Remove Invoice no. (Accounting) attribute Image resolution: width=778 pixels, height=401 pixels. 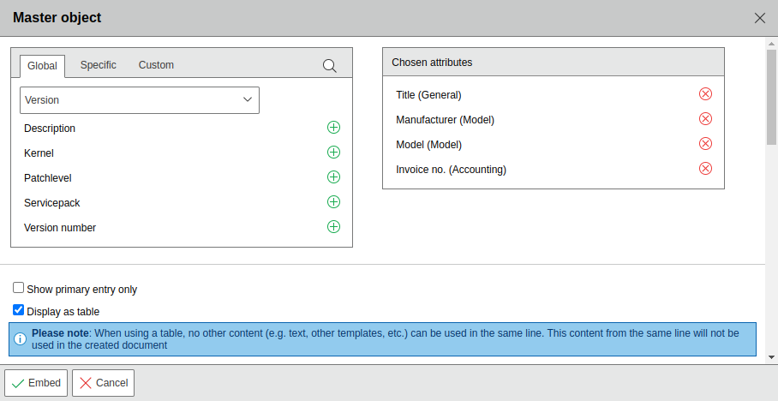(x=705, y=169)
